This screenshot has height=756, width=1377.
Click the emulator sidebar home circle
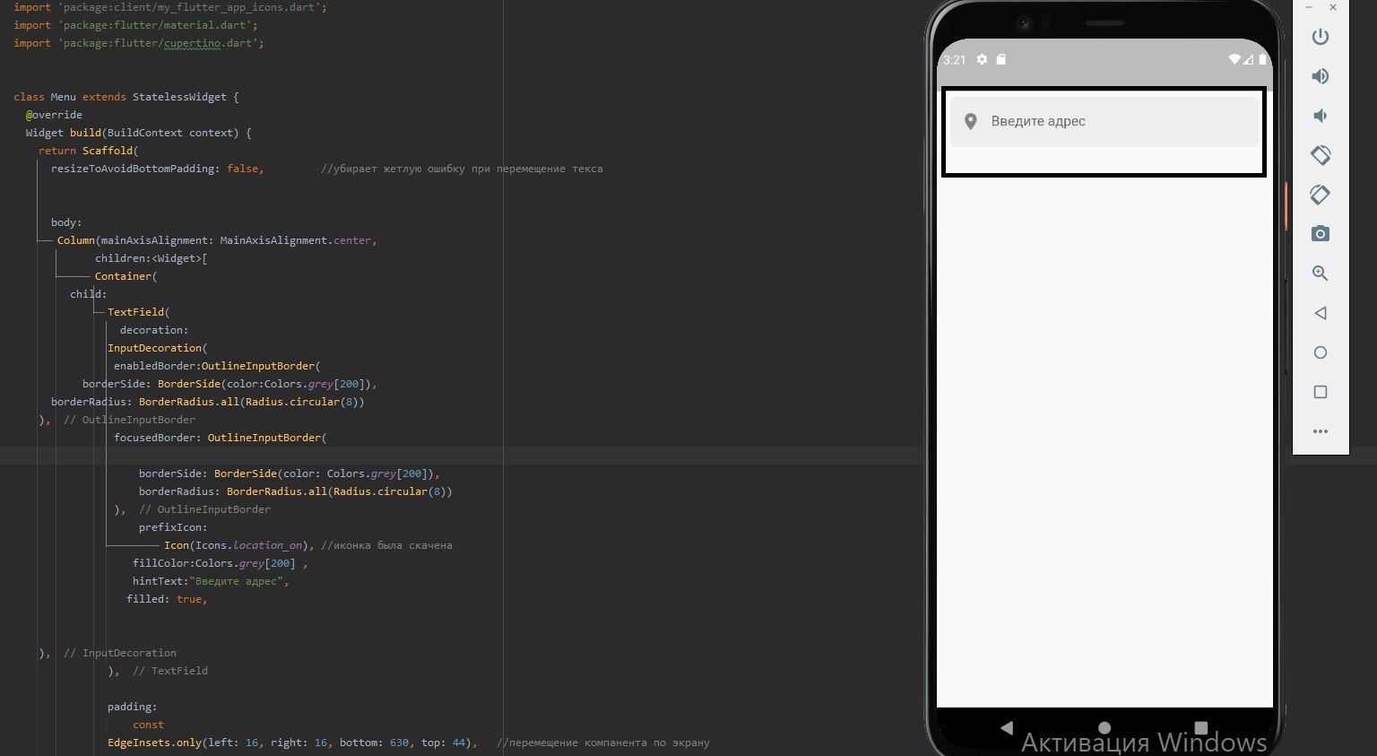(x=1320, y=352)
